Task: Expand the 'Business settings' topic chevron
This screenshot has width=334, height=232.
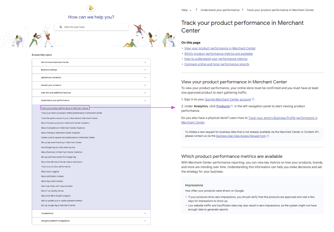Action: point(145,70)
